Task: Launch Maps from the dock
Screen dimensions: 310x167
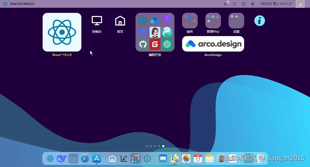Action: pos(175,158)
